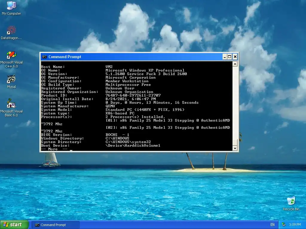306x229 pixels.
Task: Select Microsoft Visual Basic 6.0 desktop icon
Action: tap(11, 107)
